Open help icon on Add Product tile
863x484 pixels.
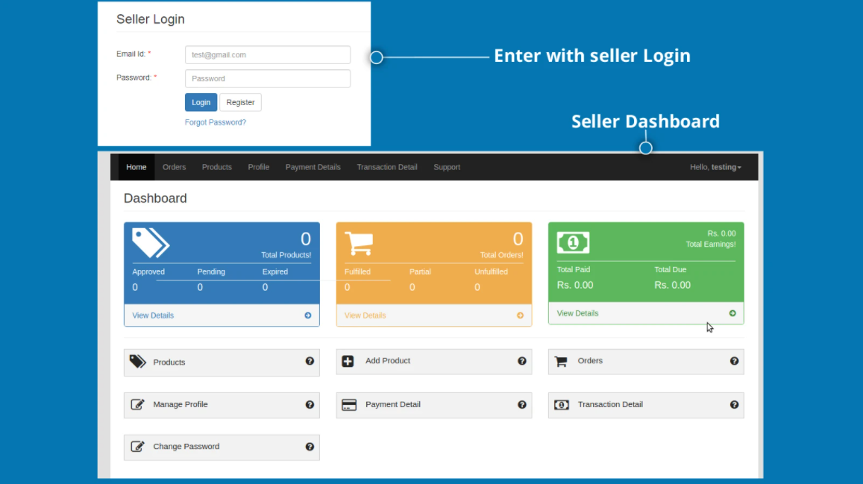pyautogui.click(x=522, y=361)
